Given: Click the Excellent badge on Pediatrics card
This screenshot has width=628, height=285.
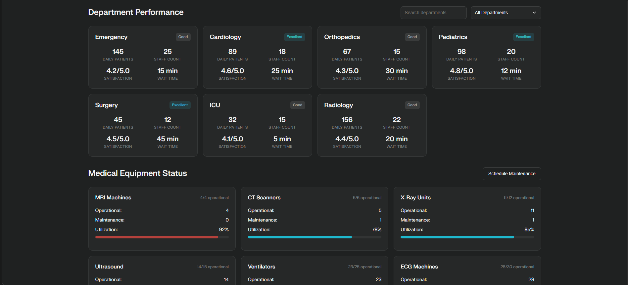Looking at the screenshot, I should pos(523,37).
